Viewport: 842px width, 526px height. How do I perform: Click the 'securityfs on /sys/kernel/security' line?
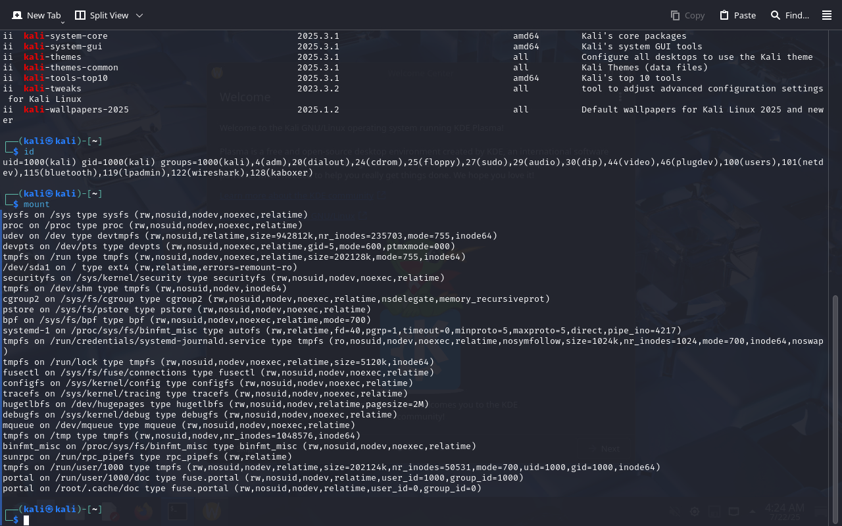[x=224, y=278]
